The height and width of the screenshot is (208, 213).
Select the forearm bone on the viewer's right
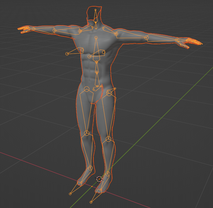coord(162,38)
